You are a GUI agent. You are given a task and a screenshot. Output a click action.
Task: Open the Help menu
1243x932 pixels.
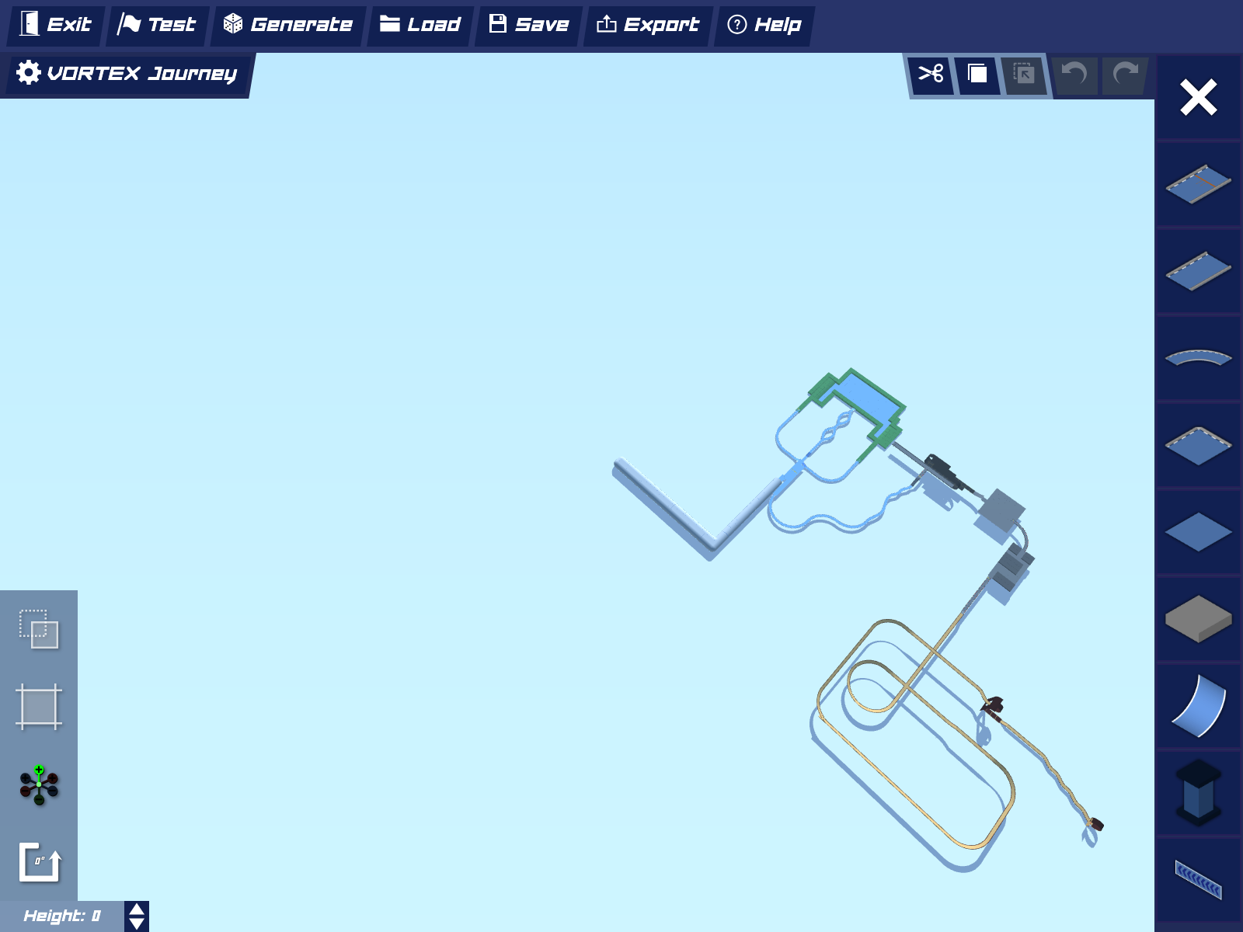point(764,25)
